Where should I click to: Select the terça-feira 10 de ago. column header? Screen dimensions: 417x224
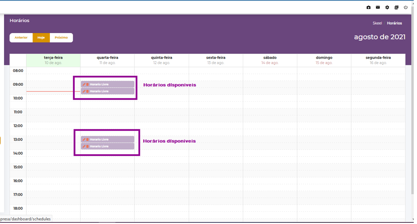(53, 60)
